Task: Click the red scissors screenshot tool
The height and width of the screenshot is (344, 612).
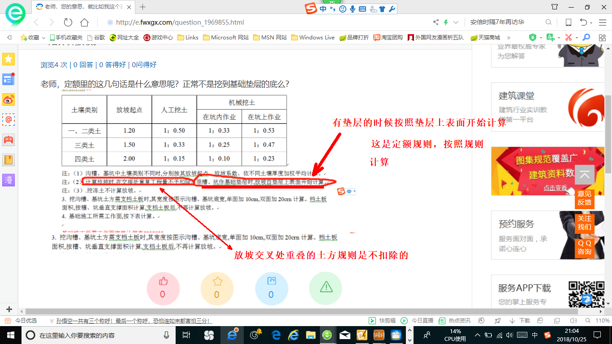Action: (x=568, y=38)
